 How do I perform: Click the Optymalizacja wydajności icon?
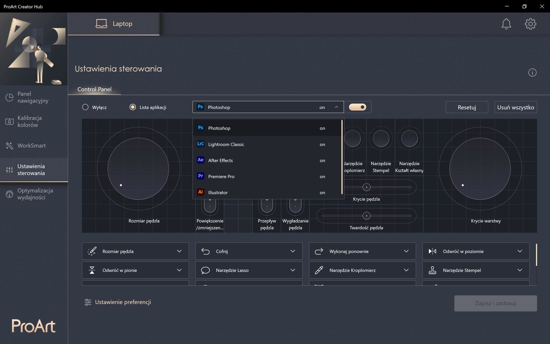pos(10,194)
